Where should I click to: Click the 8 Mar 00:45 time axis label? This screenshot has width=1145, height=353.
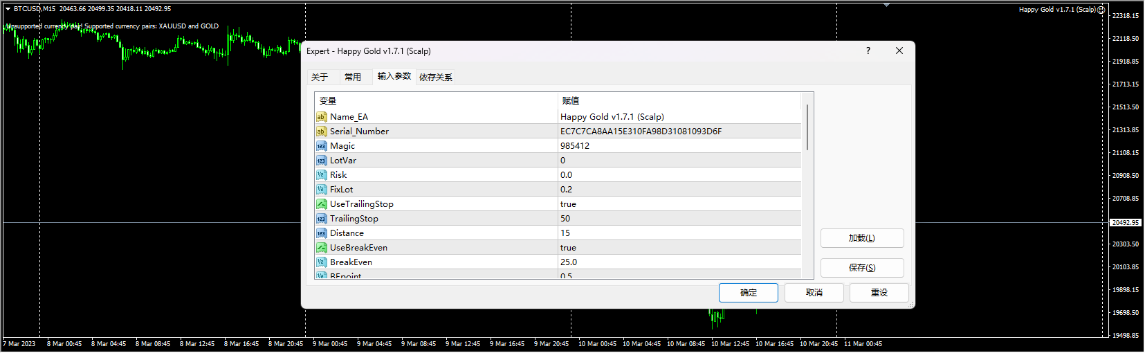[64, 344]
